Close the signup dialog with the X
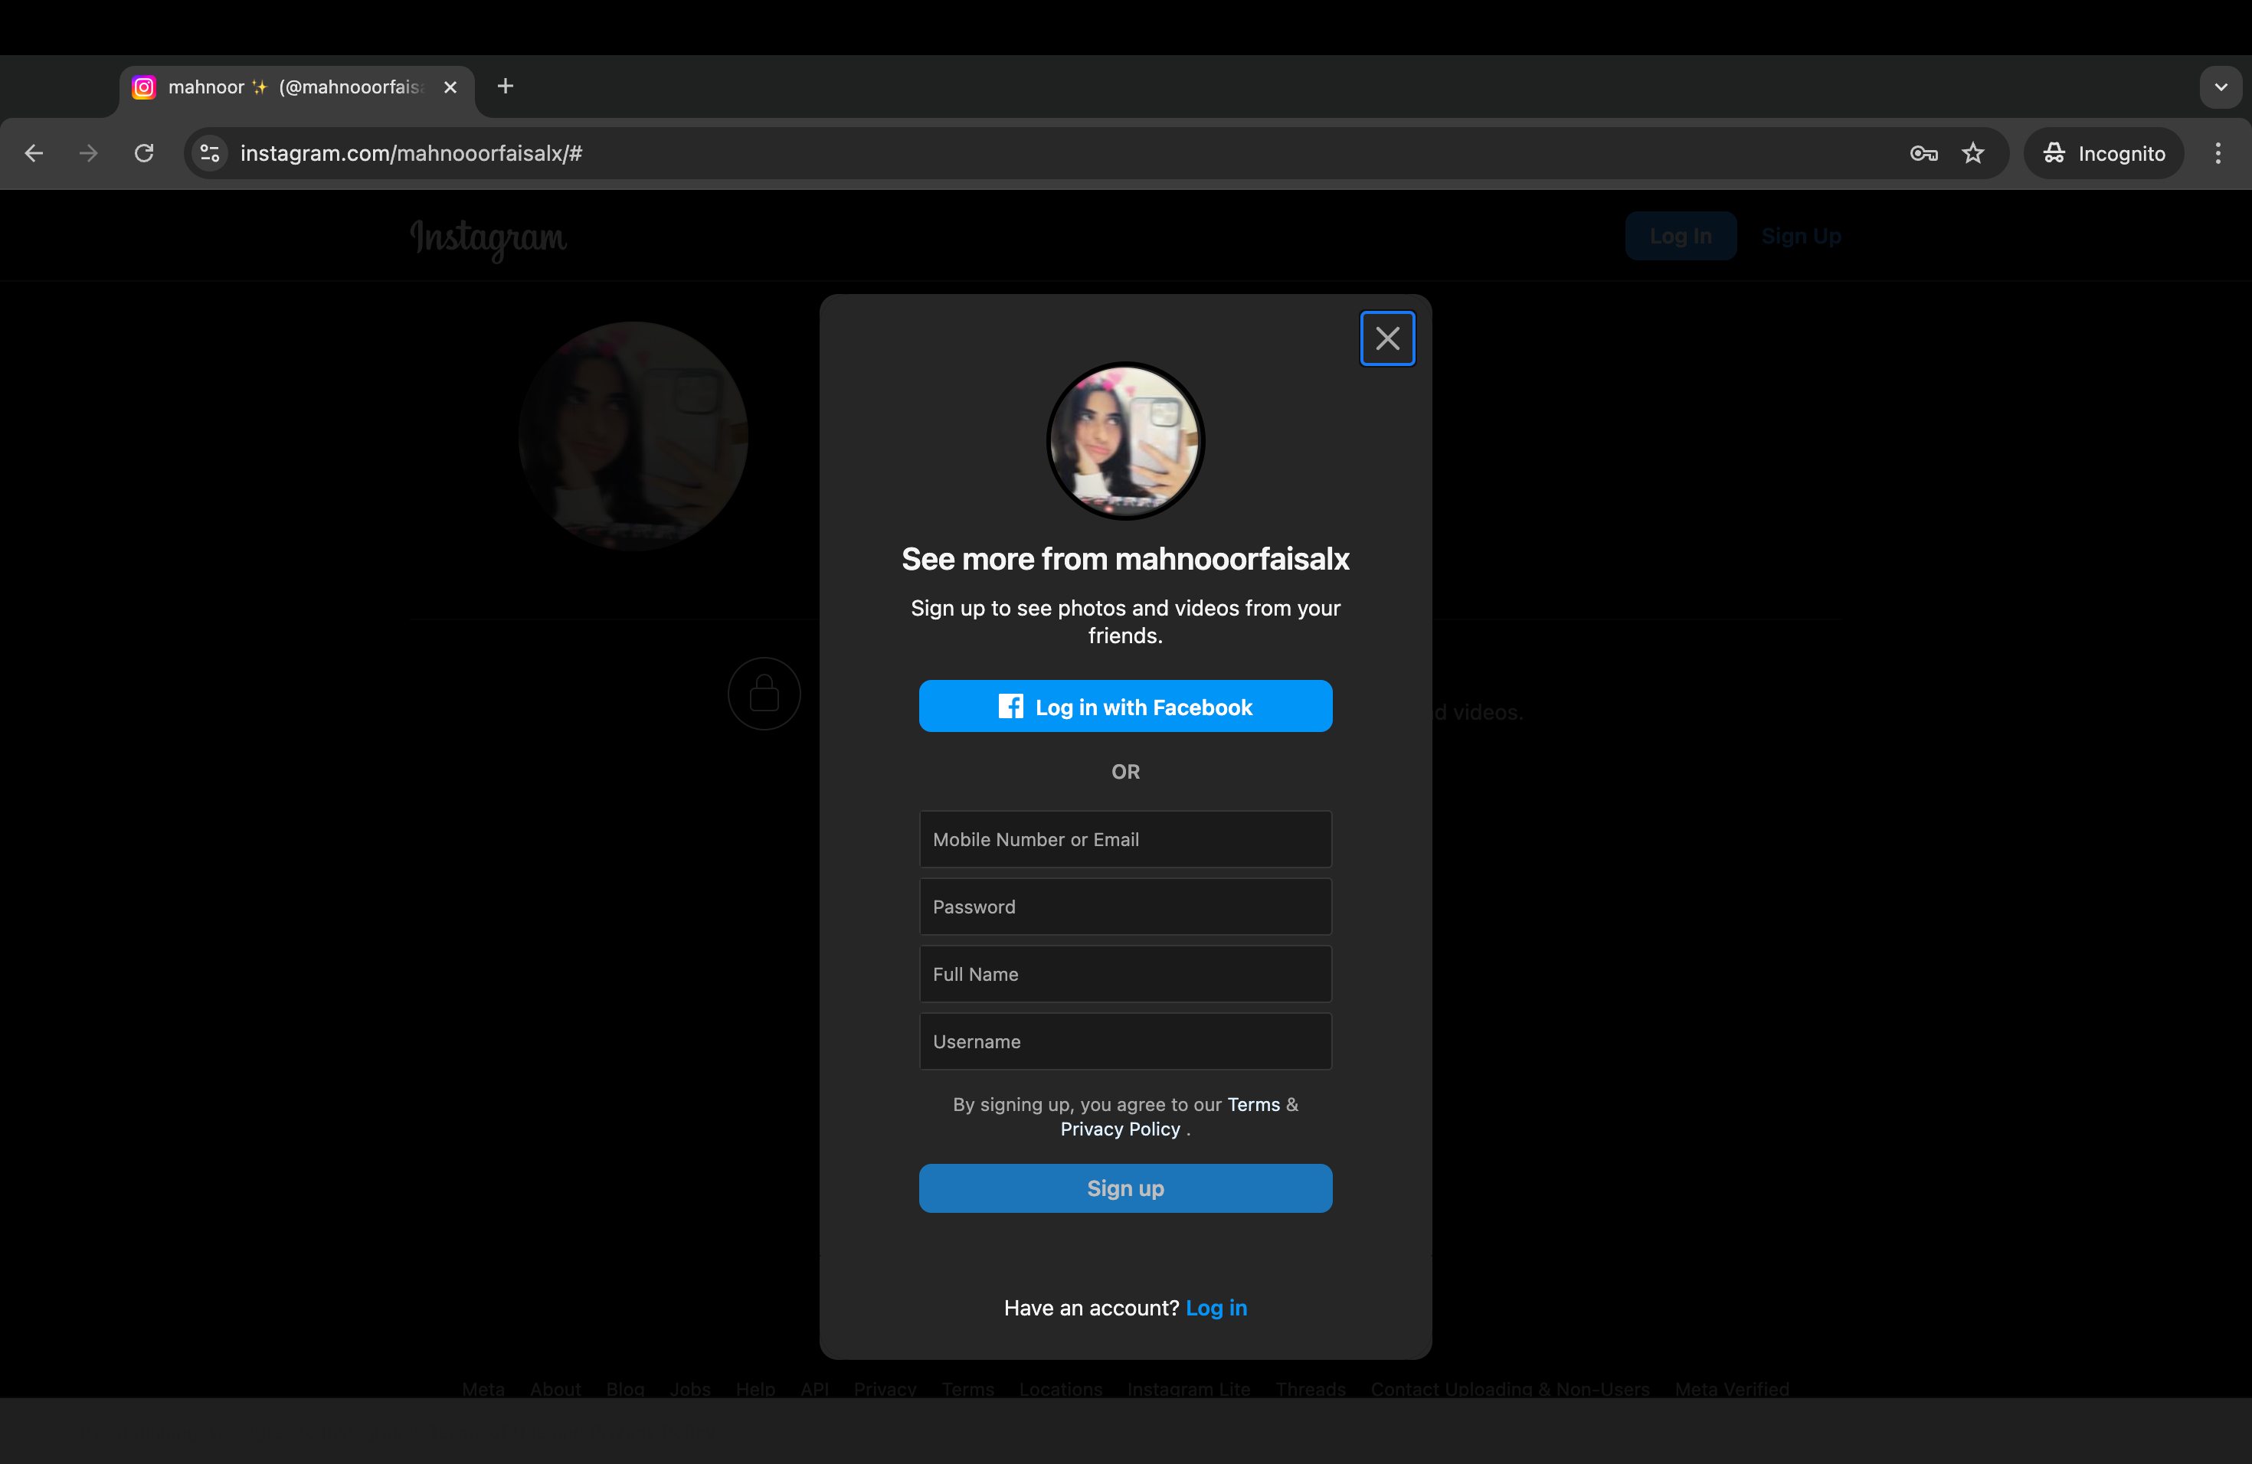2252x1464 pixels. [x=1387, y=338]
